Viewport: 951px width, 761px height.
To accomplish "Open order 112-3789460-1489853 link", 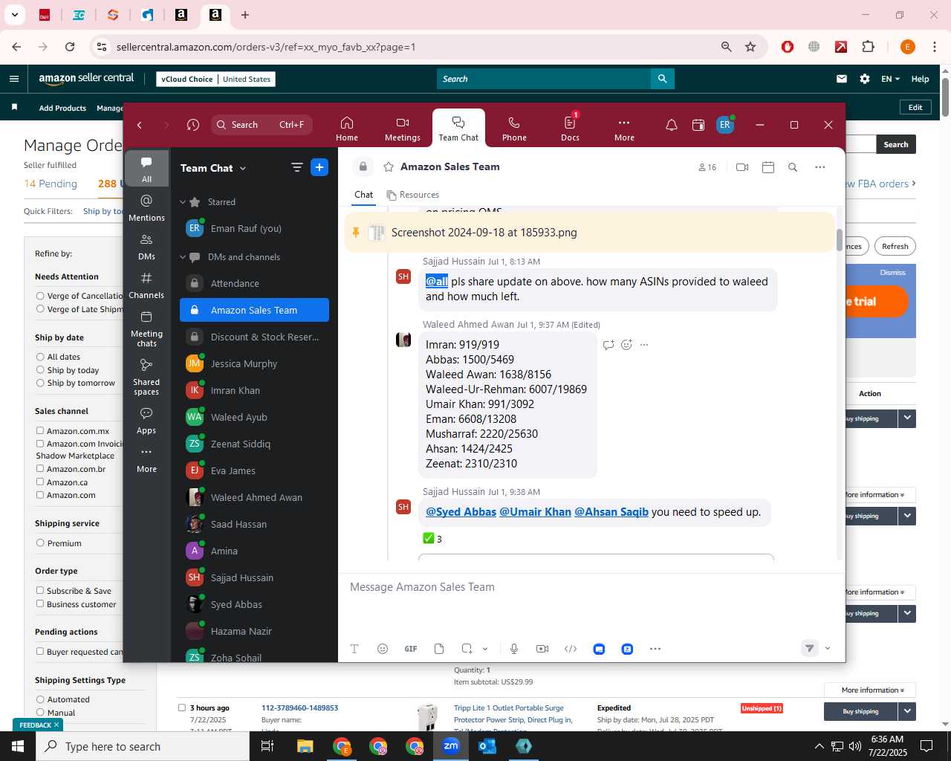I will coord(299,707).
